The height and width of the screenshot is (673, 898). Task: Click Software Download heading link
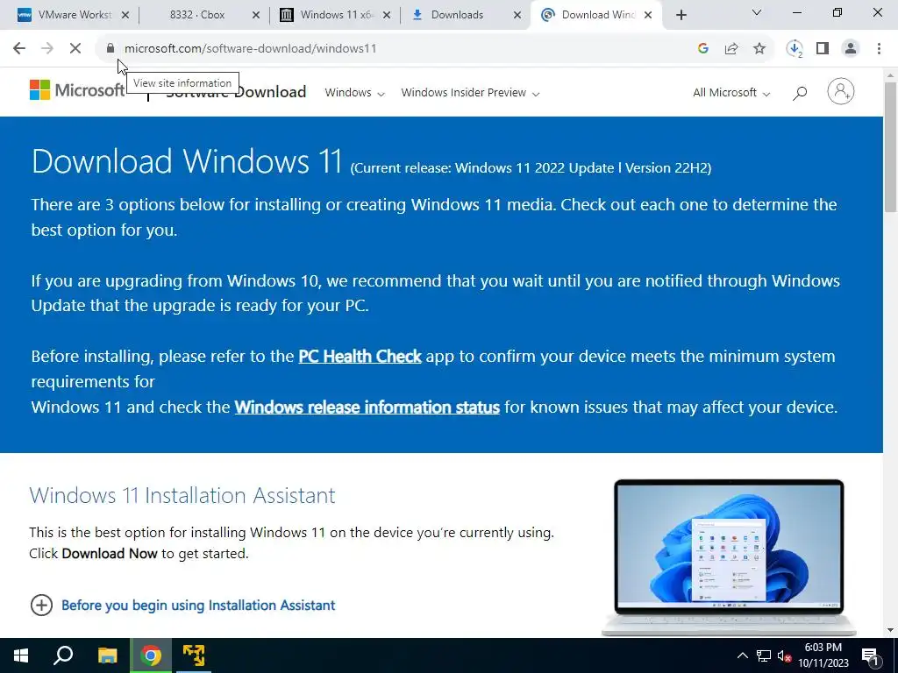tap(236, 92)
